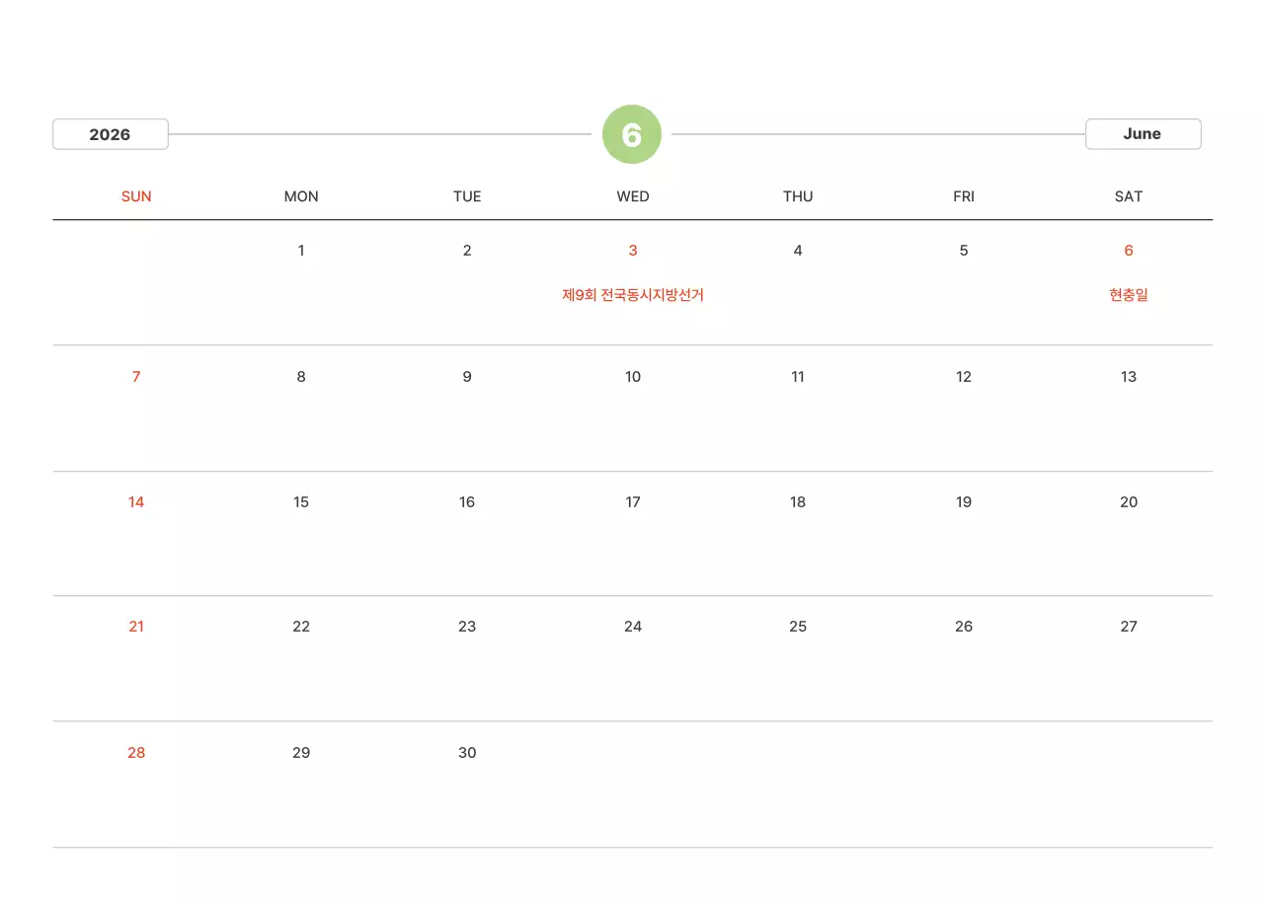Click the 2026 year box
Viewport: 1264px width, 904px height.
[111, 134]
